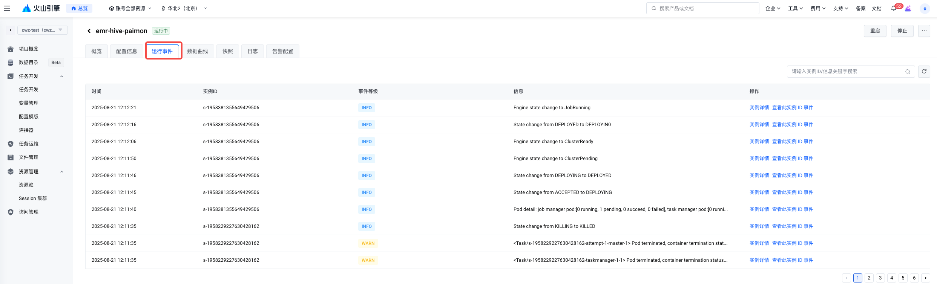Collapse the 资源管理 sidebar group

pos(61,172)
